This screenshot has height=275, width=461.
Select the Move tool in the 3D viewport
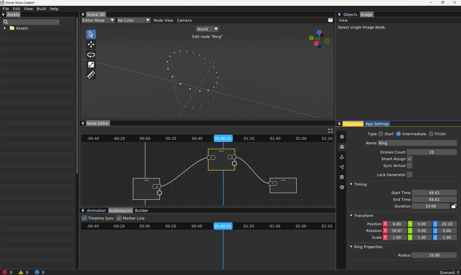pos(91,44)
